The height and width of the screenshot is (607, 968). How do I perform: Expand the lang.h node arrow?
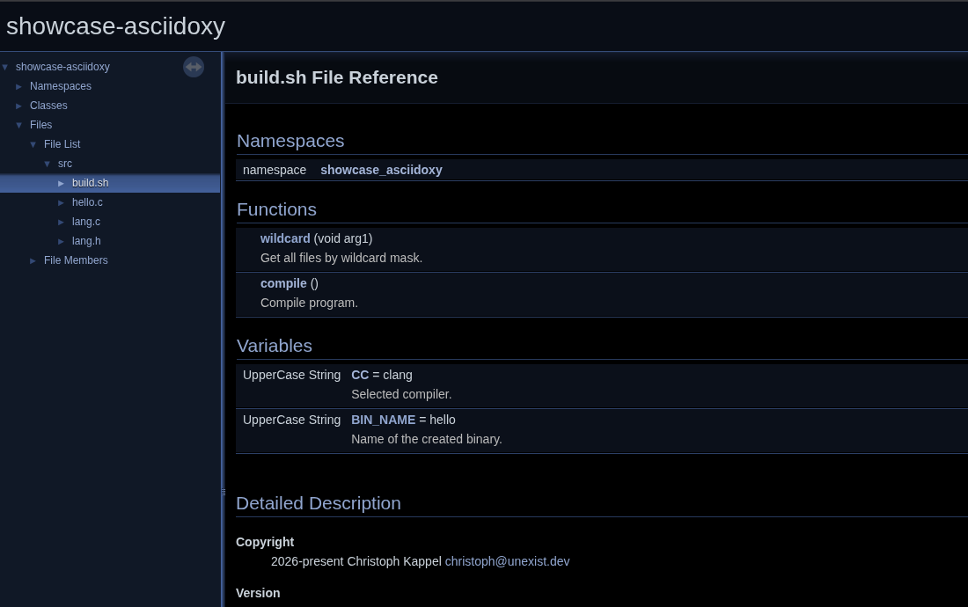click(x=62, y=241)
